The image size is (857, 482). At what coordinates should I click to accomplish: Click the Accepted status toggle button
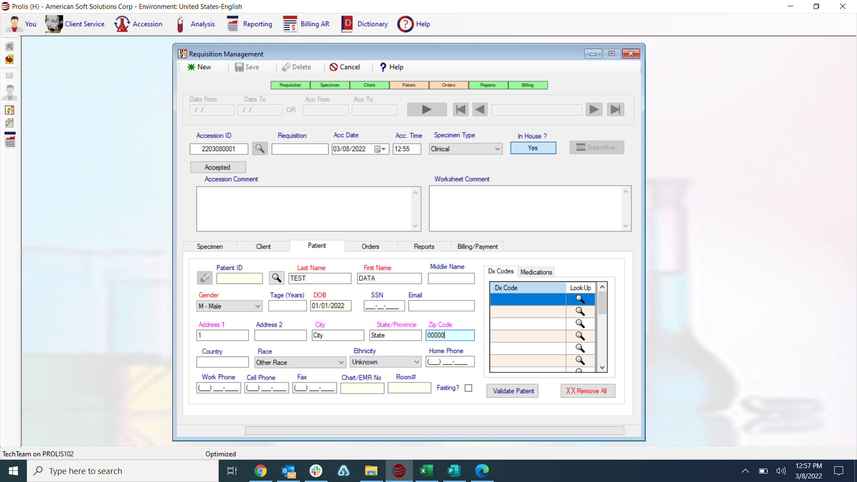[218, 167]
